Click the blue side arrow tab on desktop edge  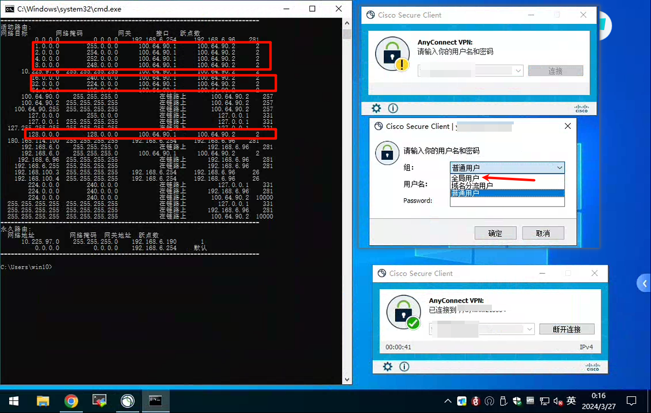[x=644, y=283]
